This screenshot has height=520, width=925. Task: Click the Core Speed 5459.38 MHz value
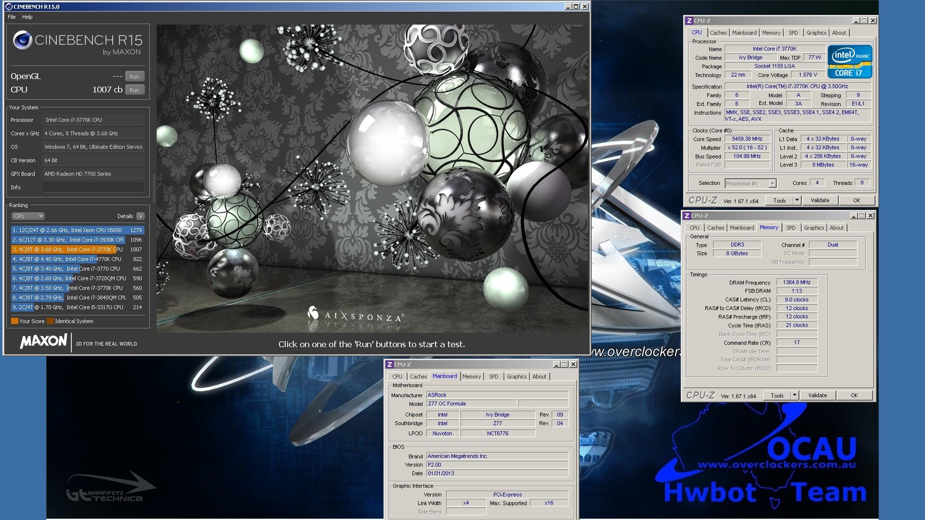[747, 139]
